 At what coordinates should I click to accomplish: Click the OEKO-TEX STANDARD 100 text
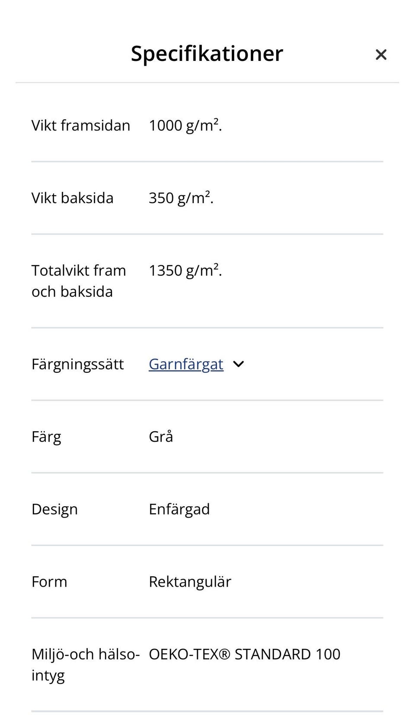244,654
